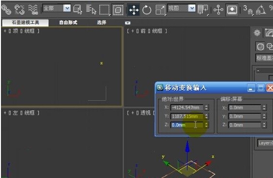273x178 pixels.
Task: Click Select and Manipulate icon
Action: pos(218,10)
